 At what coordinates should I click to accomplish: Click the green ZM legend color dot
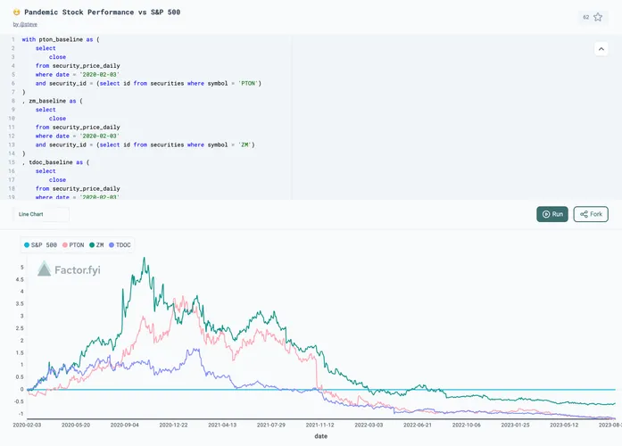pyautogui.click(x=92, y=244)
